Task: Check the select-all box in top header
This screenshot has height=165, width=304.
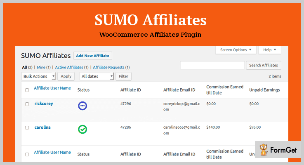Action: pos(27,90)
